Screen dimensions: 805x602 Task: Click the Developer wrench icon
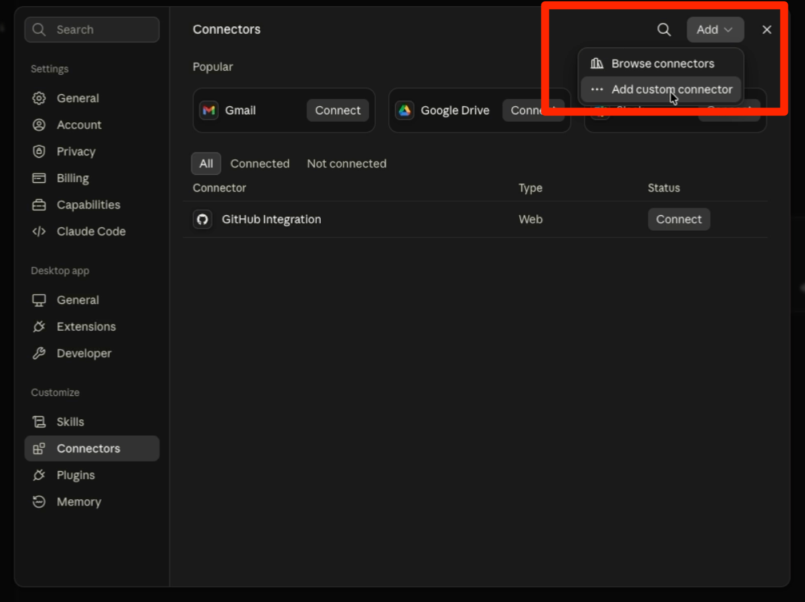tap(39, 354)
